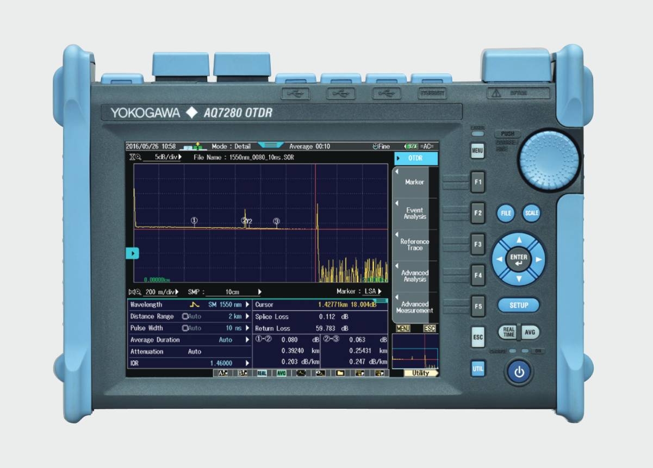The image size is (653, 468).
Task: Select marker 3 on the trace
Action: (x=277, y=221)
